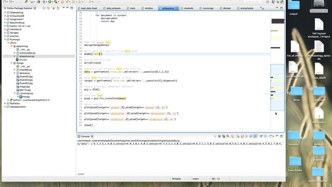Click the Debug bug icon in toolbar
The height and width of the screenshot is (187, 332).
pyautogui.click(x=44, y=2)
